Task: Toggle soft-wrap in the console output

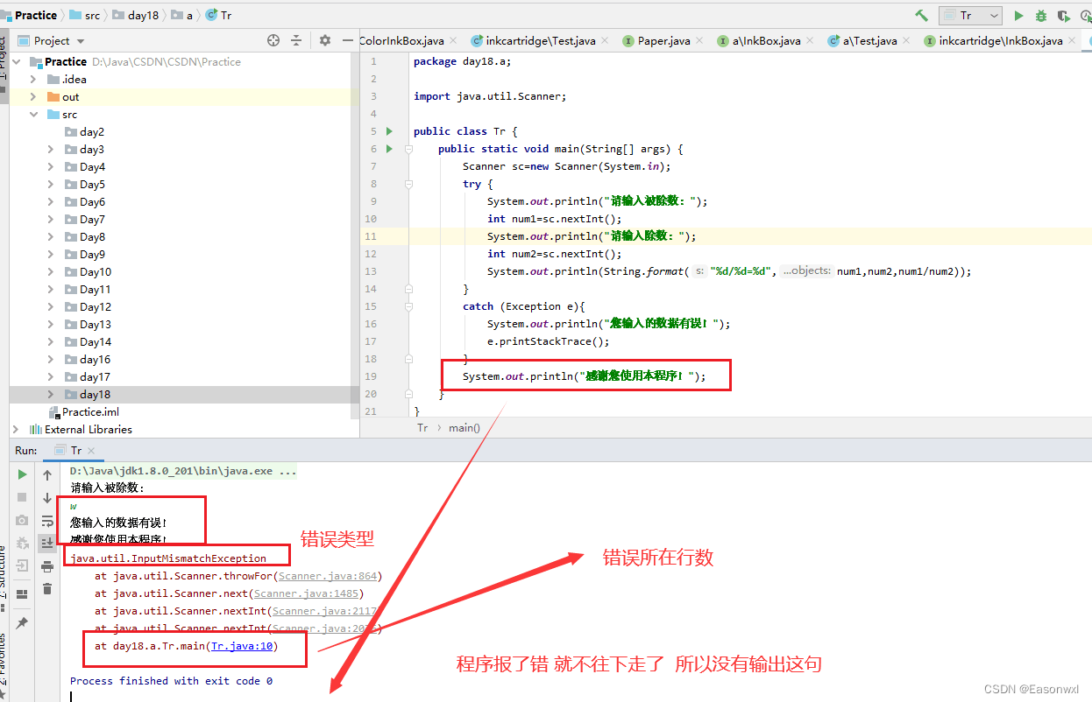Action: click(x=46, y=520)
